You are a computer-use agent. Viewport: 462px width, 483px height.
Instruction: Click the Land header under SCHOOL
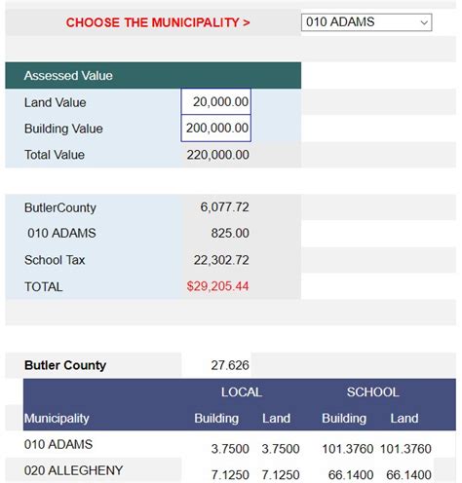click(404, 418)
